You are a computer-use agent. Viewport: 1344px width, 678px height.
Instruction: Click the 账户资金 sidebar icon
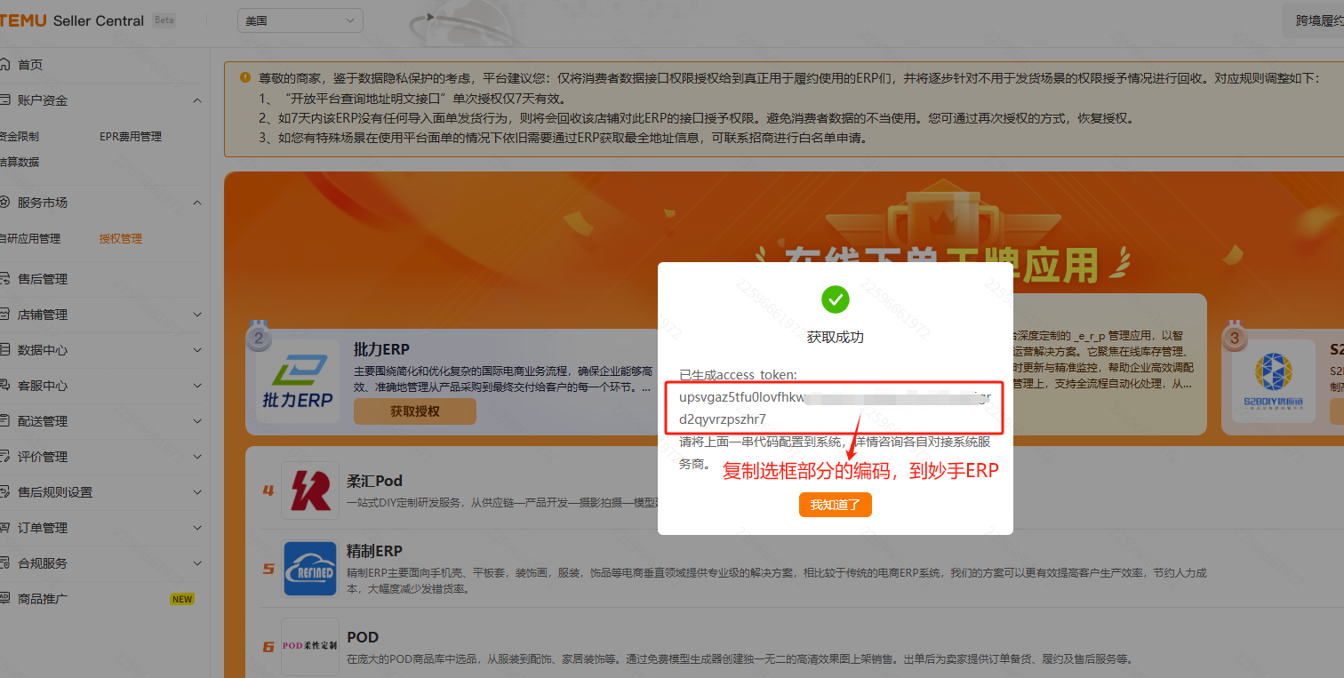click(4, 100)
